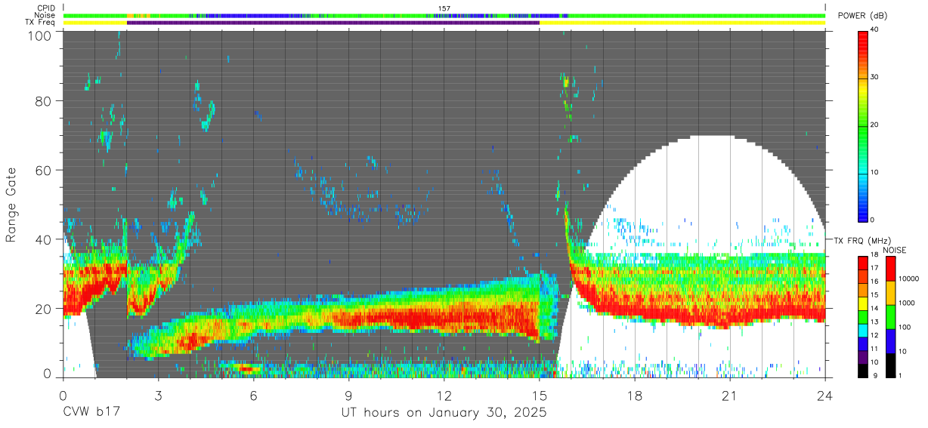Click the UT hours on January 30, 2025 caption
The height and width of the screenshot is (428, 928).
pyautogui.click(x=444, y=414)
